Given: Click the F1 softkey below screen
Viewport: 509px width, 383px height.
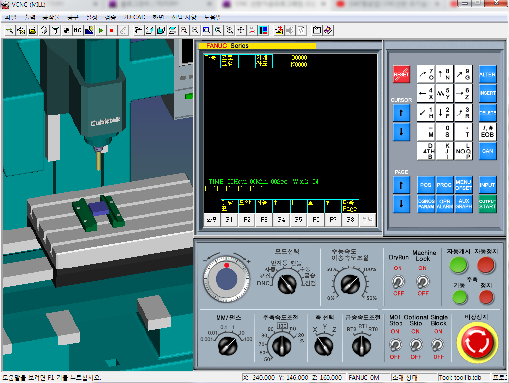Looking at the screenshot, I should [x=229, y=220].
